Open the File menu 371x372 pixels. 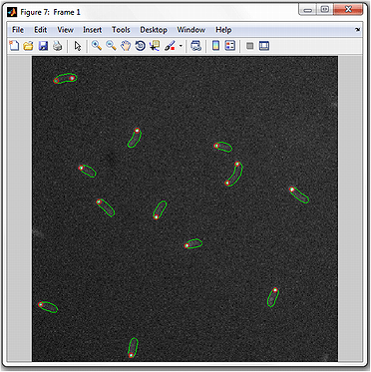tap(18, 30)
